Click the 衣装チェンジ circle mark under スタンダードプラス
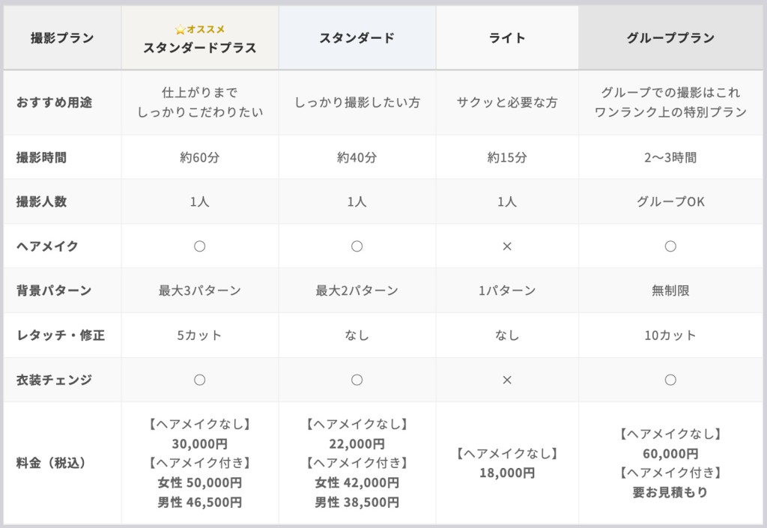Viewport: 767px width, 528px height. coord(200,380)
